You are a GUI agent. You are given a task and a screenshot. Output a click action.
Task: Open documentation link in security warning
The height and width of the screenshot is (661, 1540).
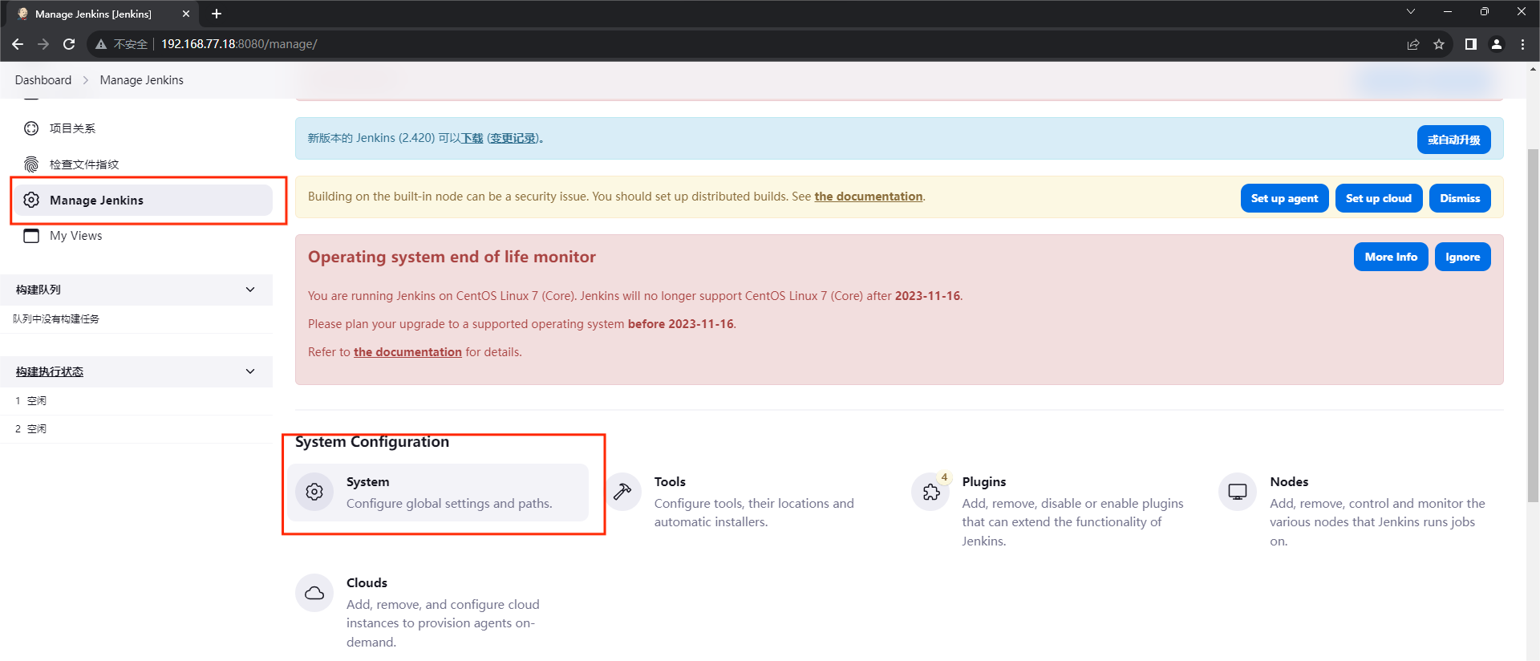(869, 197)
